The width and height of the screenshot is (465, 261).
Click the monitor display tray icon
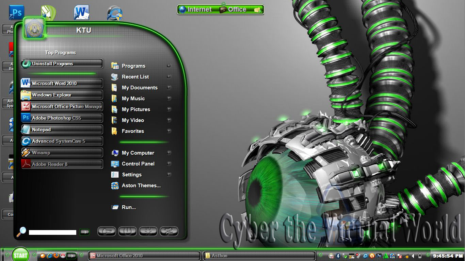tap(379, 256)
